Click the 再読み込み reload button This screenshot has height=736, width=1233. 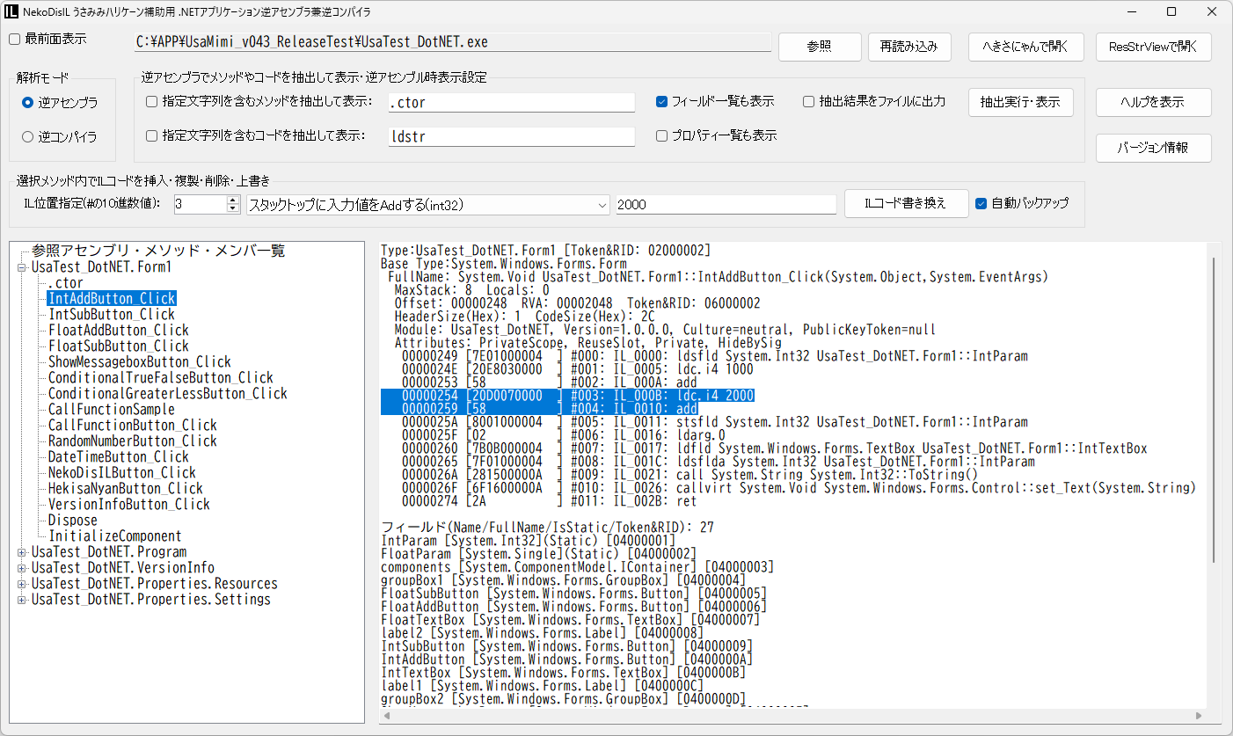click(909, 47)
